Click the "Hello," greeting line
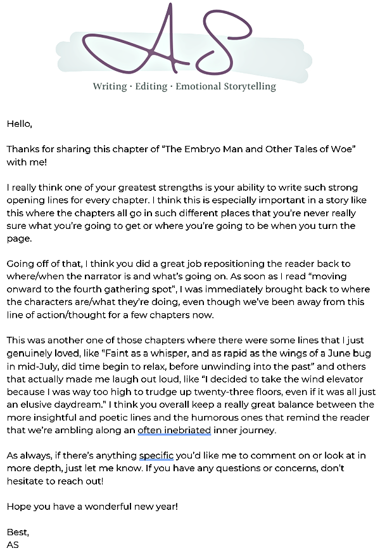The image size is (380, 553). click(20, 124)
